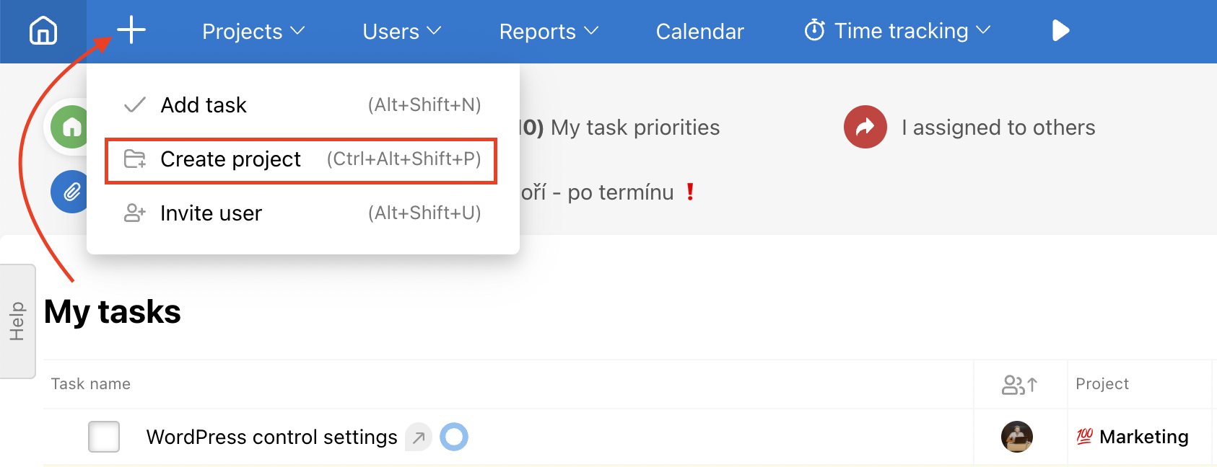1217x467 pixels.
Task: Open the Help side tab
Action: point(17,321)
